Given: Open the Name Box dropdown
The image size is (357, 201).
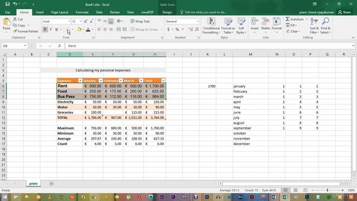Looking at the screenshot, I should click(x=25, y=46).
